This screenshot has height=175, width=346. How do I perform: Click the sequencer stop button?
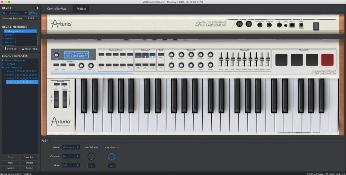coord(145,55)
